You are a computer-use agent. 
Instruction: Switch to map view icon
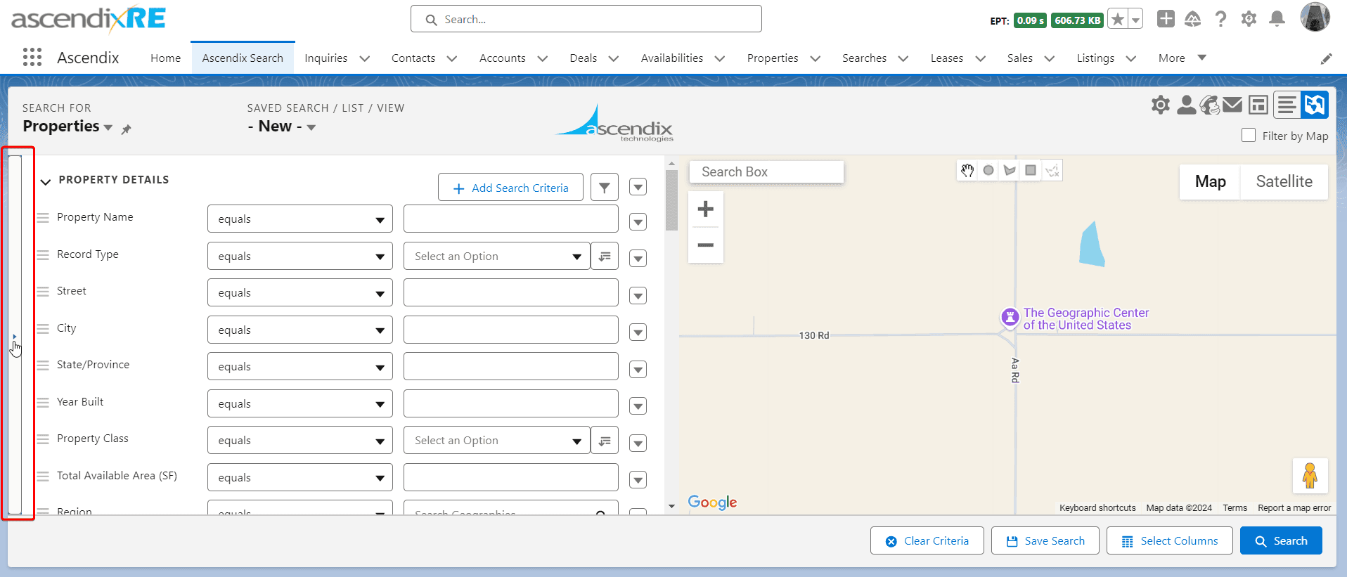(x=1315, y=105)
